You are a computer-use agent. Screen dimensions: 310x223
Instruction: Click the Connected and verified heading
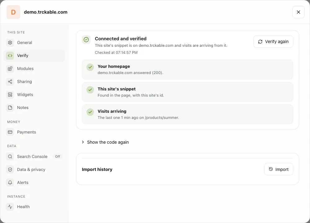pos(121,39)
